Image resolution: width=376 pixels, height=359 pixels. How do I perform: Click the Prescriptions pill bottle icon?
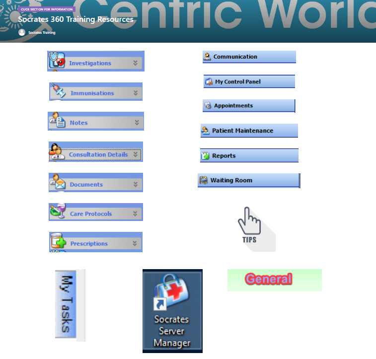tap(58, 242)
